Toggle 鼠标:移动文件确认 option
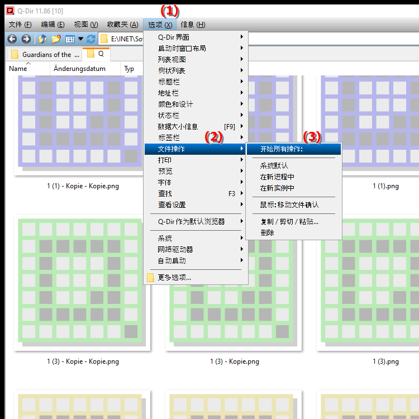Image resolution: width=419 pixels, height=419 pixels. pos(294,205)
